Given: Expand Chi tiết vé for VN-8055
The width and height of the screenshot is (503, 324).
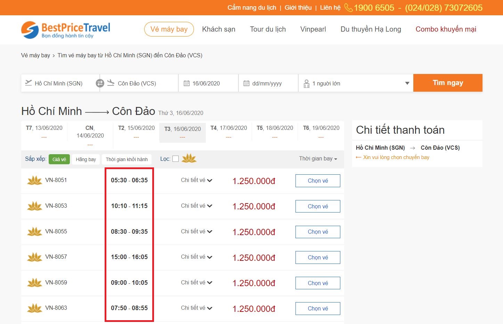Looking at the screenshot, I should pos(196,231).
